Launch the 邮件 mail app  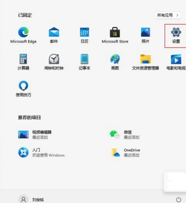pos(54,35)
